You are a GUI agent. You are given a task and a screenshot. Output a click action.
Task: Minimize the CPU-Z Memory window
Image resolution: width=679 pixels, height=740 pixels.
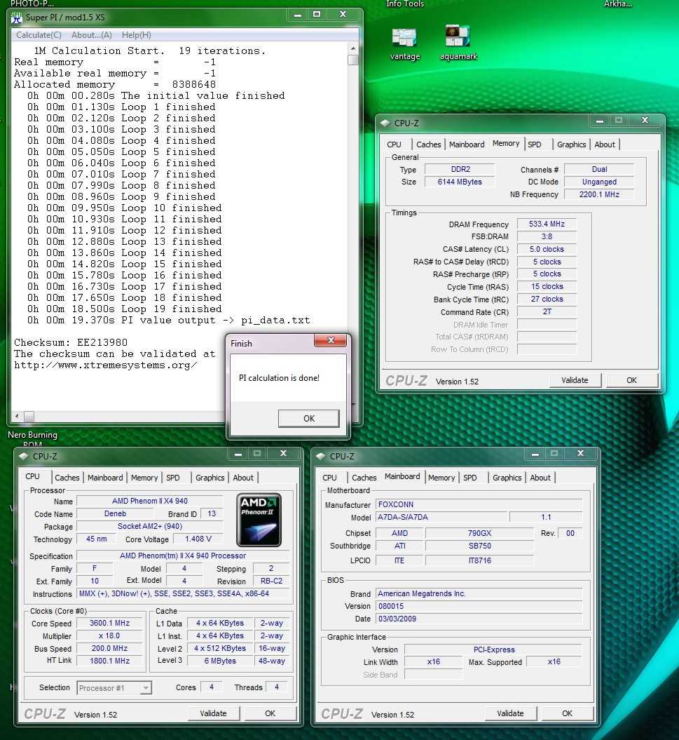[x=599, y=121]
